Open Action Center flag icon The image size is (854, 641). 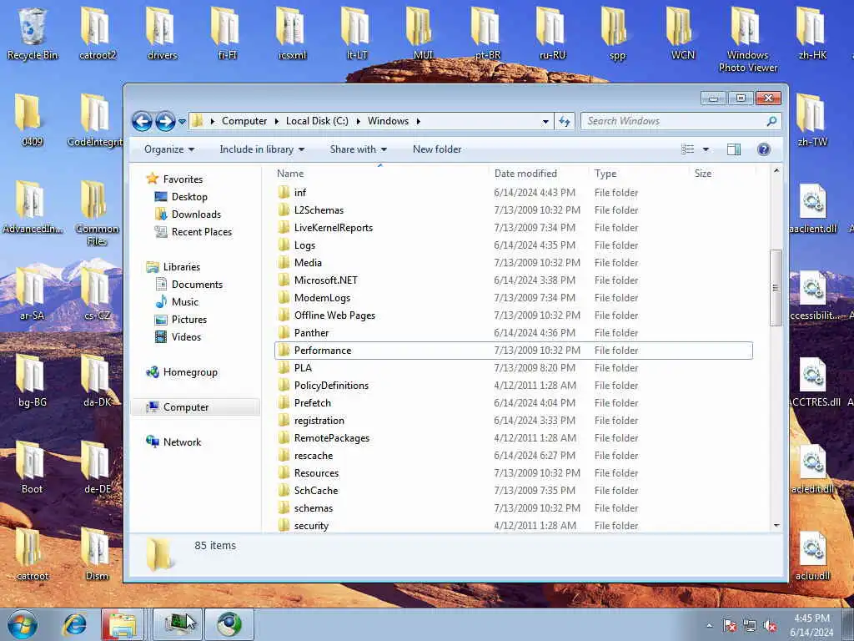(730, 626)
